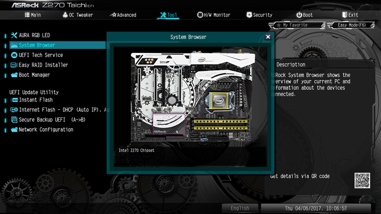Click the AURA RGB LED tools icon
The image size is (381, 214).
tap(14, 35)
